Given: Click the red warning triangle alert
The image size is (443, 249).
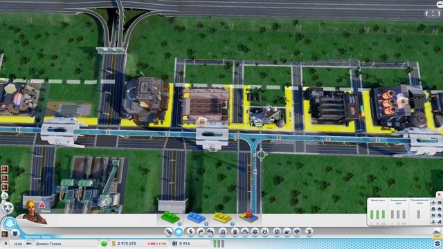Looking at the screenshot, I should click(42, 205).
